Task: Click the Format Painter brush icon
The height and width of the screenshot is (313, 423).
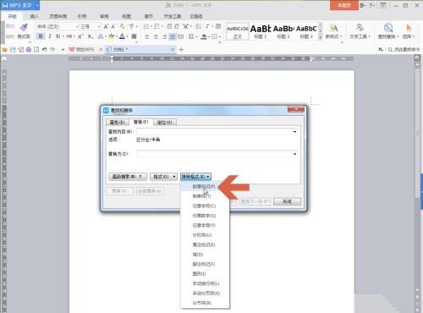Action: pyautogui.click(x=24, y=27)
